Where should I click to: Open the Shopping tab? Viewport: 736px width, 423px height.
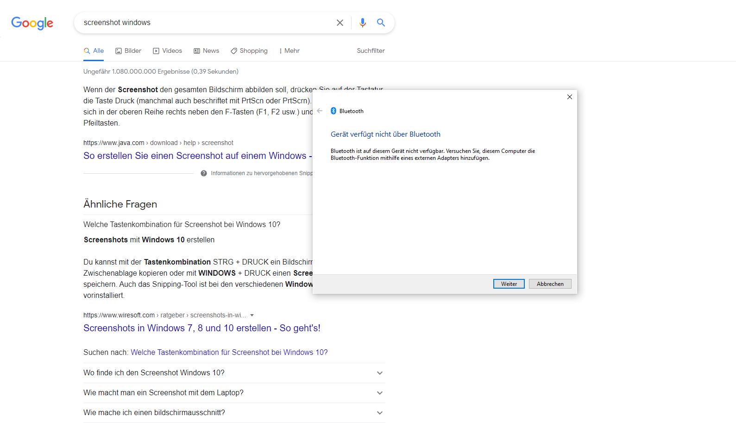[249, 51]
